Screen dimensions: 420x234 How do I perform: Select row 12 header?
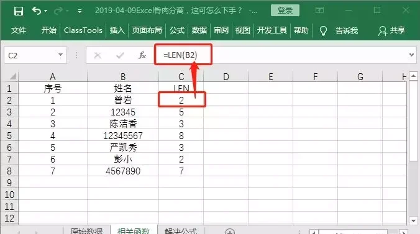tap(9, 218)
